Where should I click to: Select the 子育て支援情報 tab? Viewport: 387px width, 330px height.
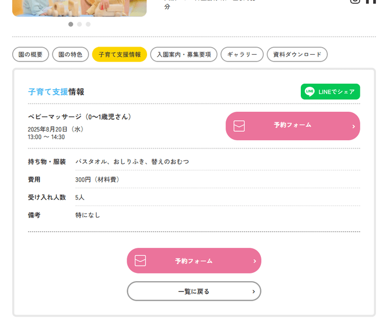pos(119,54)
